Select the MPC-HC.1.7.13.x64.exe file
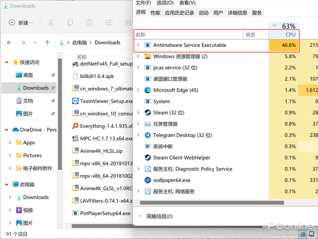Screen dimensions: 318x239 [x=102, y=138]
